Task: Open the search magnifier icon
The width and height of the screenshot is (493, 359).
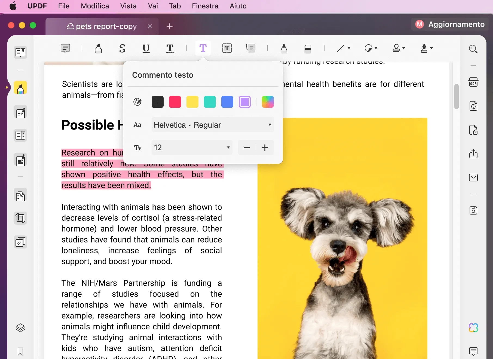Action: (473, 49)
